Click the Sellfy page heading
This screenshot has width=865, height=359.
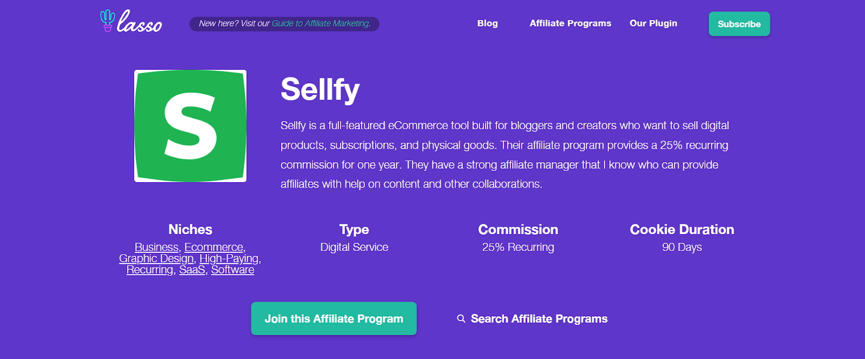coord(320,90)
